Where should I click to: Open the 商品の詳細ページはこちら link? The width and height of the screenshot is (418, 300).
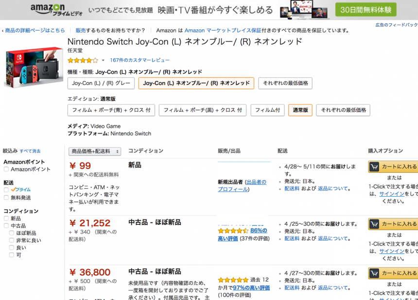[35, 31]
